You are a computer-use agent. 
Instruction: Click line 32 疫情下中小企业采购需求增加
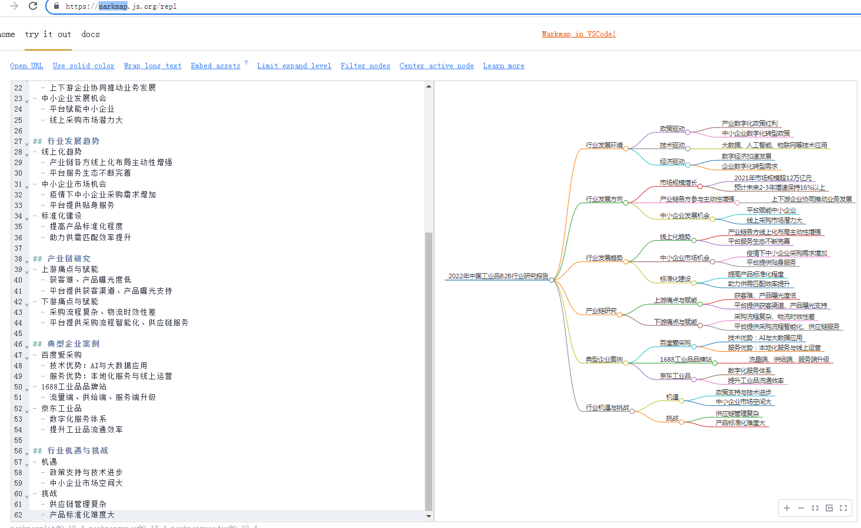point(102,194)
